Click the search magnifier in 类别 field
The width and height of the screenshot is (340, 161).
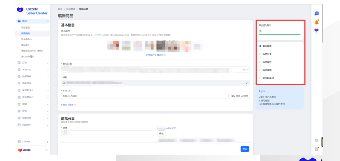click(x=64, y=83)
